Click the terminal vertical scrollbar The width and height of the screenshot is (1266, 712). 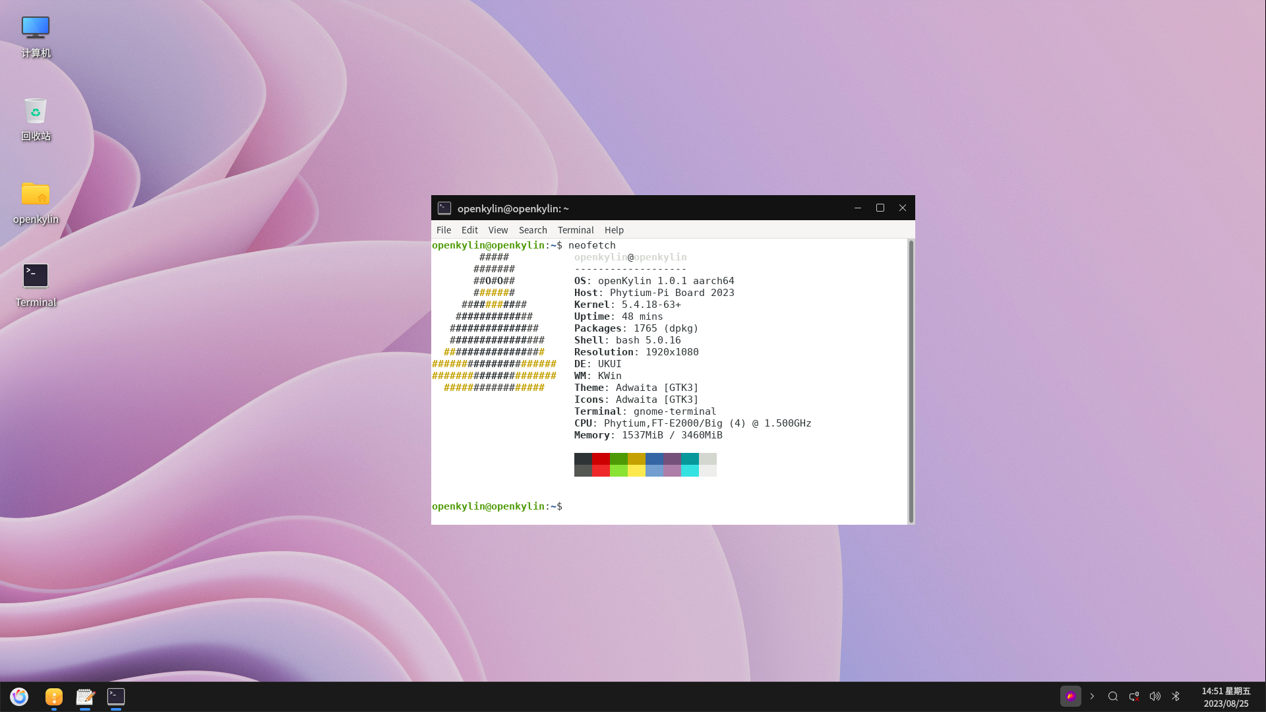pyautogui.click(x=911, y=381)
